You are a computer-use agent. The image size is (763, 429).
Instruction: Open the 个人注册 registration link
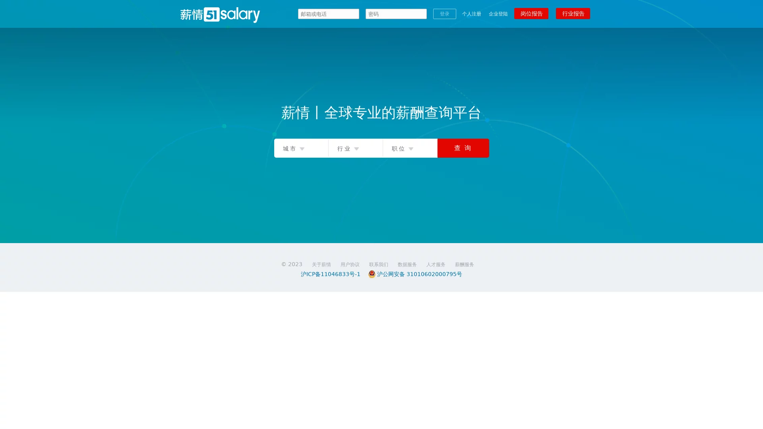pos(471,14)
